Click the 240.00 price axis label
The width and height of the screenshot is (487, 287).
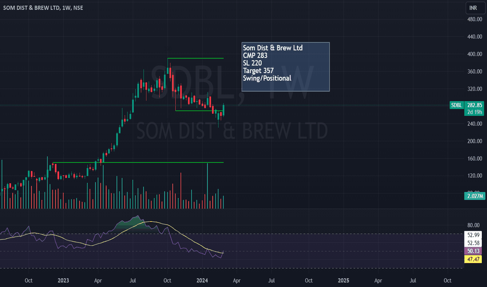[x=474, y=124]
